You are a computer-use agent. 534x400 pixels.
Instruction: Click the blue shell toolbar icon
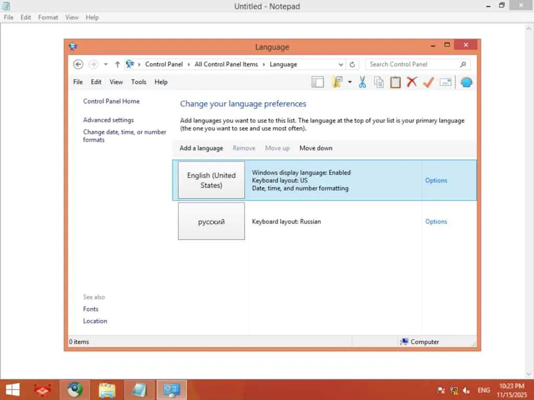click(466, 82)
